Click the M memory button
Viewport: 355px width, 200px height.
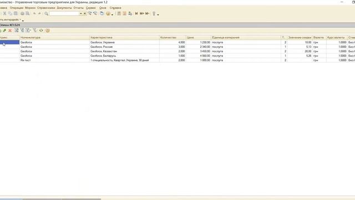coord(136,13)
